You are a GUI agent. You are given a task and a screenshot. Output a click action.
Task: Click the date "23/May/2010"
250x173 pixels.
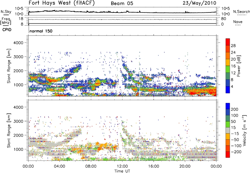pos(199,3)
